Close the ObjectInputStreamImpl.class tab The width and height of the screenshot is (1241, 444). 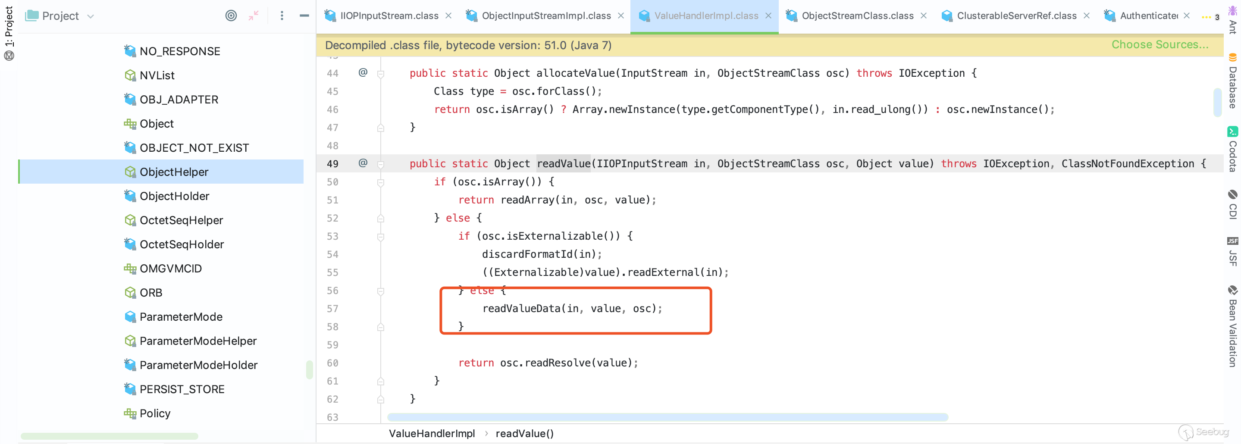pos(621,16)
